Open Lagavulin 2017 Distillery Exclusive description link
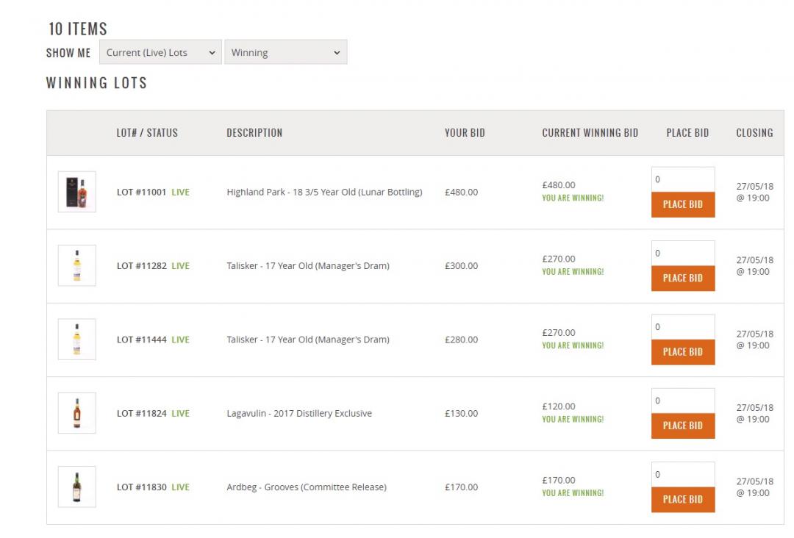 tap(298, 413)
